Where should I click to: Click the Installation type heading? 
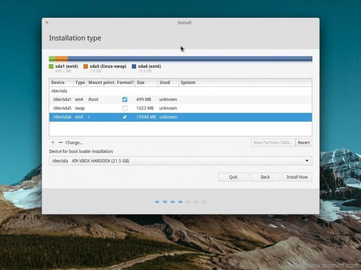pos(75,38)
